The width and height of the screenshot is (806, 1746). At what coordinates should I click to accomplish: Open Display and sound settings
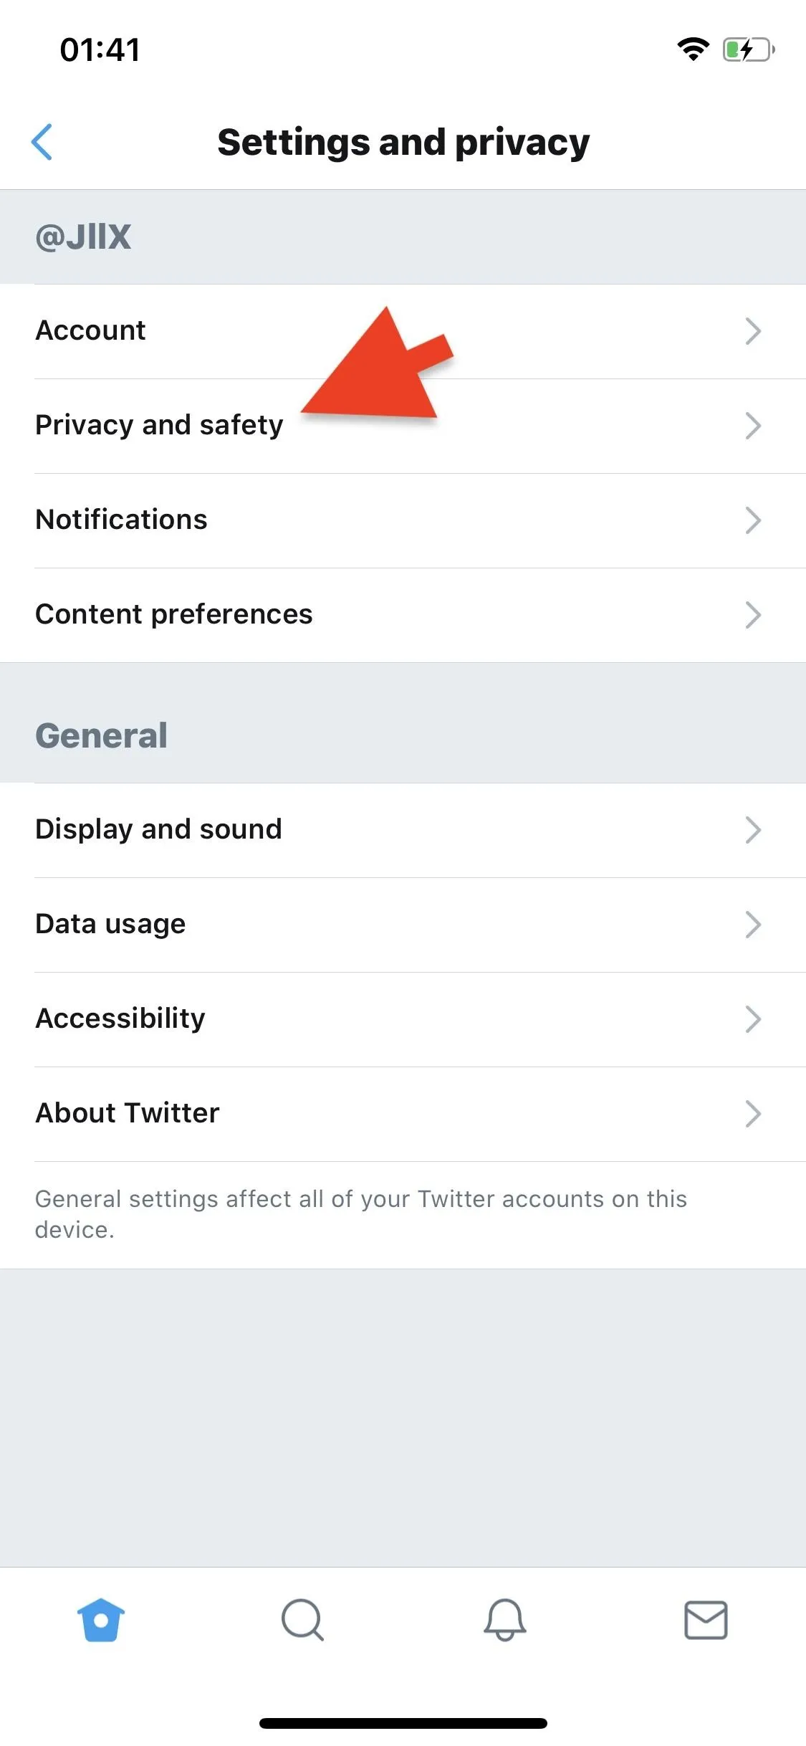click(403, 830)
